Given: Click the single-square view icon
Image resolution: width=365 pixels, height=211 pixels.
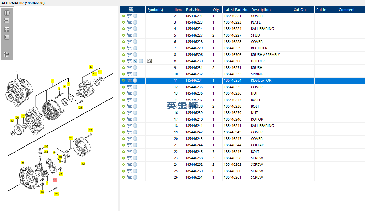Looking at the screenshot, I should click(7, 37).
